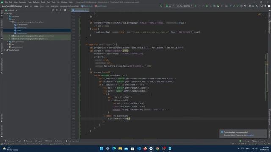Viewport: 271px width, 152px height.
Task: Open the Edit menu
Action: 11,2
